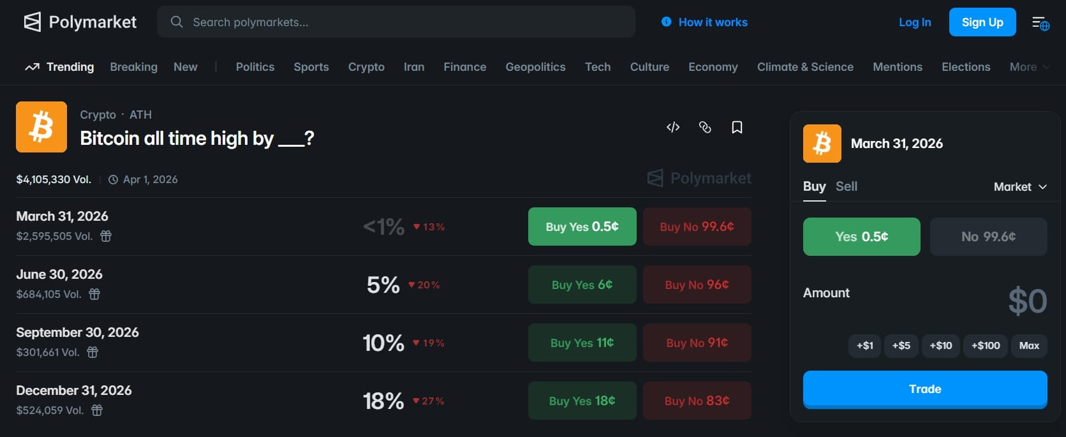Focus the Search polymarkets field

[x=396, y=22]
